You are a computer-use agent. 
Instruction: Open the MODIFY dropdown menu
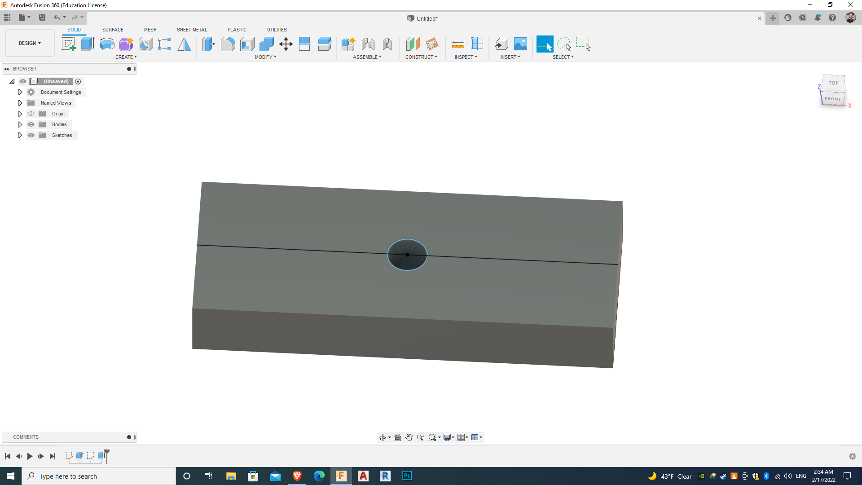point(265,57)
